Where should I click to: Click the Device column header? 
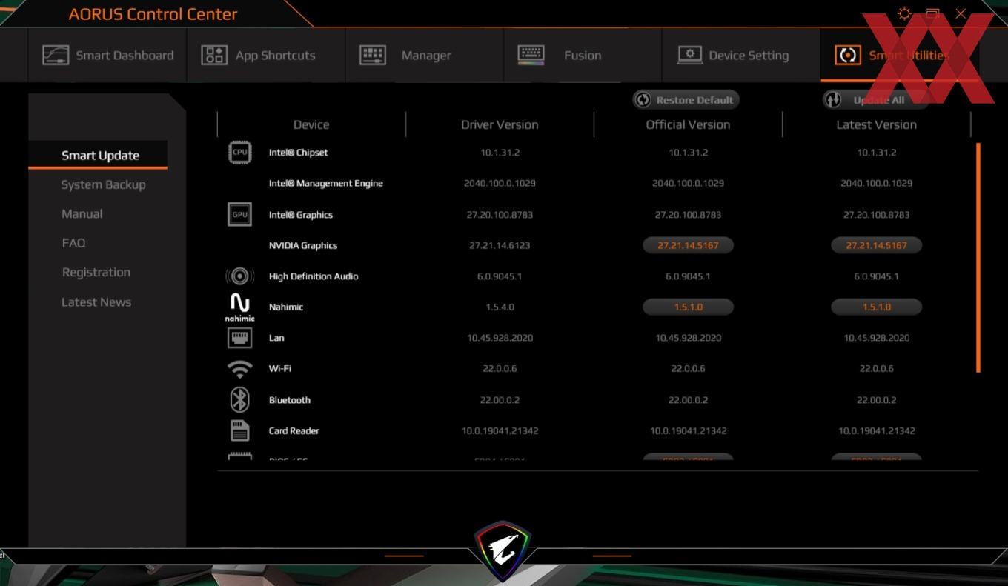311,125
